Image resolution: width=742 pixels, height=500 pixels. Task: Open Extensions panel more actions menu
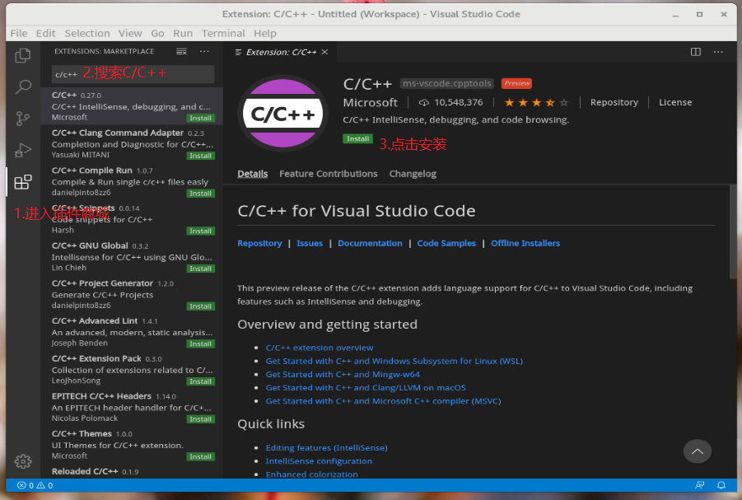pos(204,51)
